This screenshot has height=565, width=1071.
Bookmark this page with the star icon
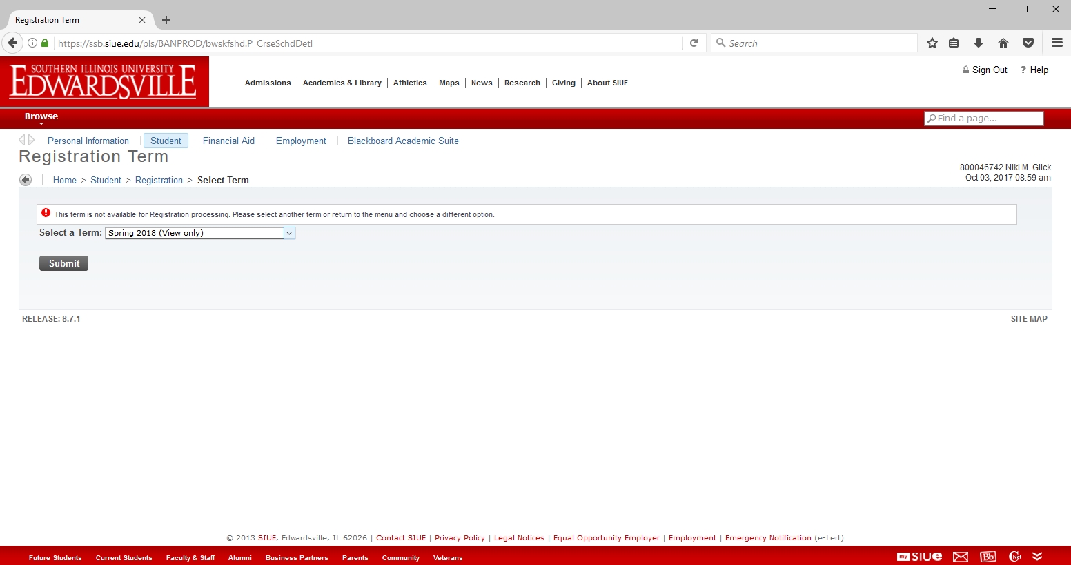pos(932,43)
